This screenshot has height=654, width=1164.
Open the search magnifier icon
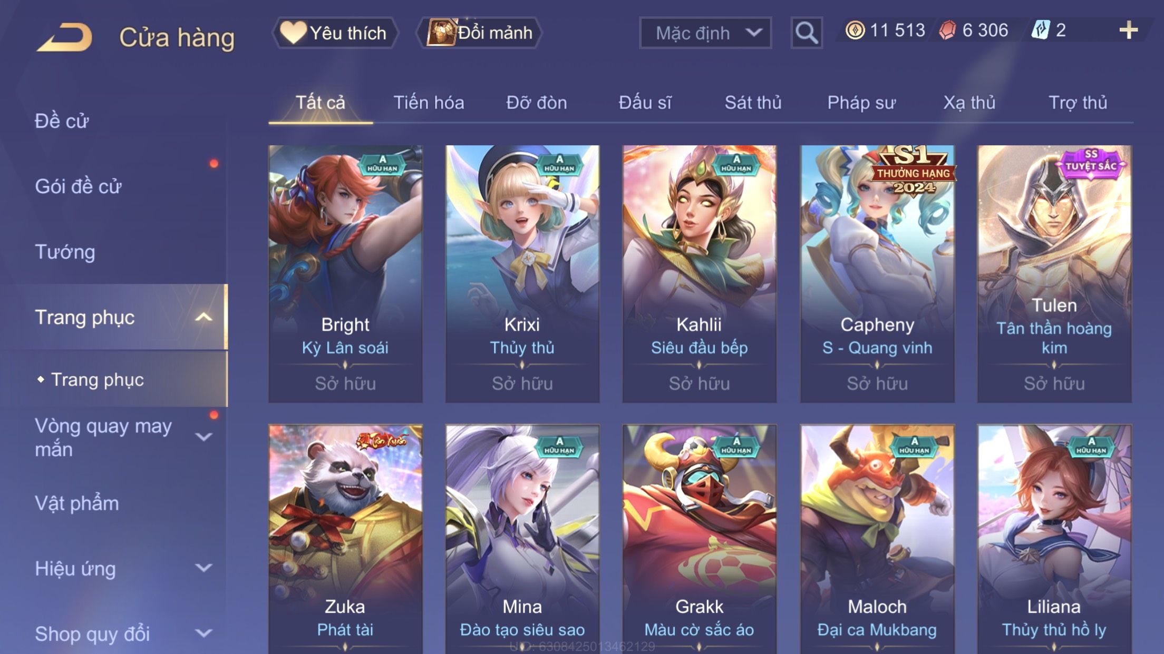[806, 33]
